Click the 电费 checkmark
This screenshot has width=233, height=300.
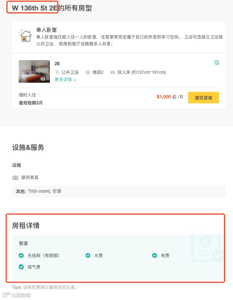coord(155,255)
